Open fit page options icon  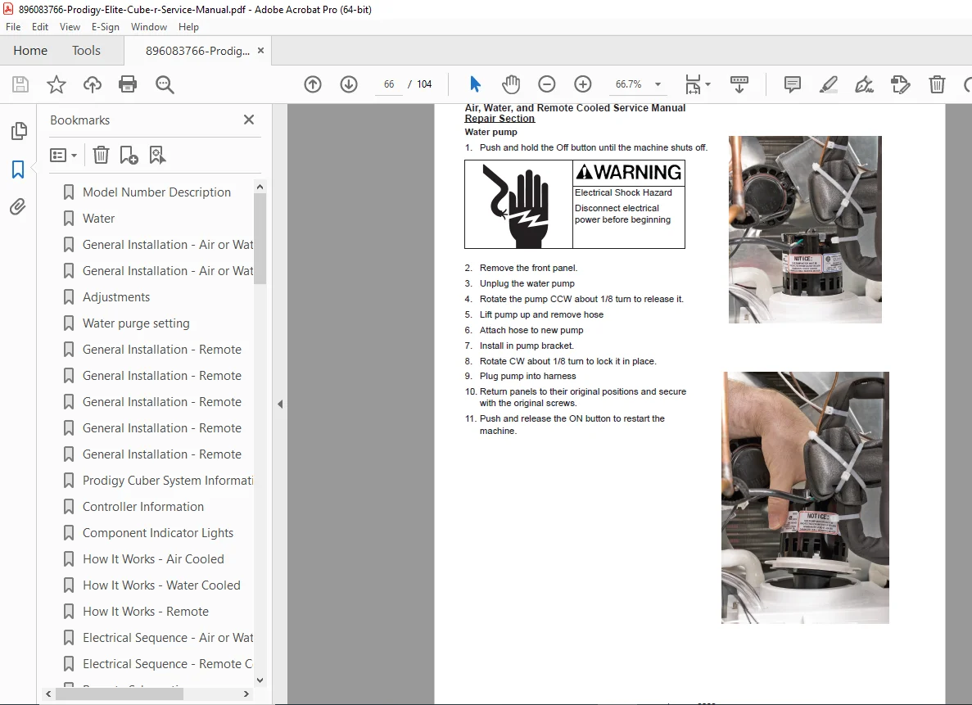697,84
